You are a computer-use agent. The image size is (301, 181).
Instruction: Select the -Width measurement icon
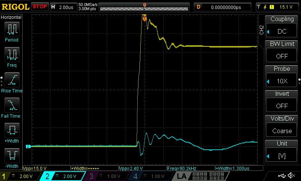(12, 156)
